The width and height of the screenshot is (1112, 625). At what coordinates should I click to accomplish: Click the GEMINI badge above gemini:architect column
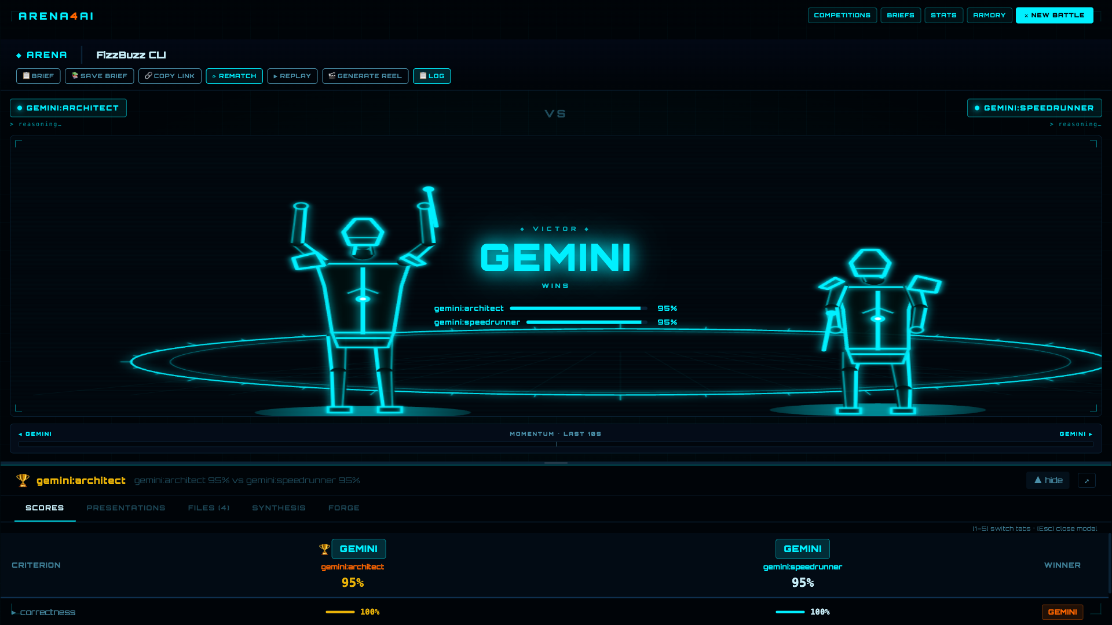(359, 549)
